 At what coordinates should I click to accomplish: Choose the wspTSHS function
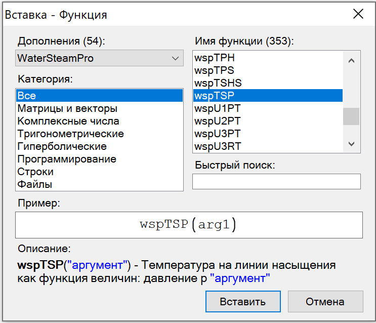(x=218, y=83)
